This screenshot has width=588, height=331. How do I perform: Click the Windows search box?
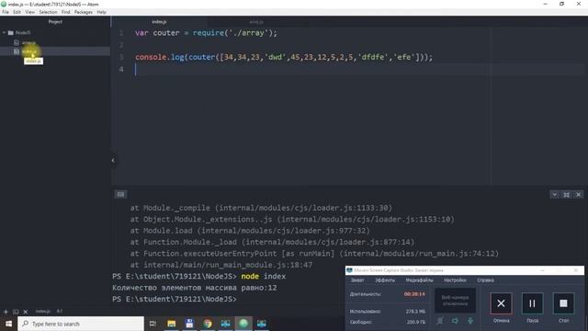[81, 324]
